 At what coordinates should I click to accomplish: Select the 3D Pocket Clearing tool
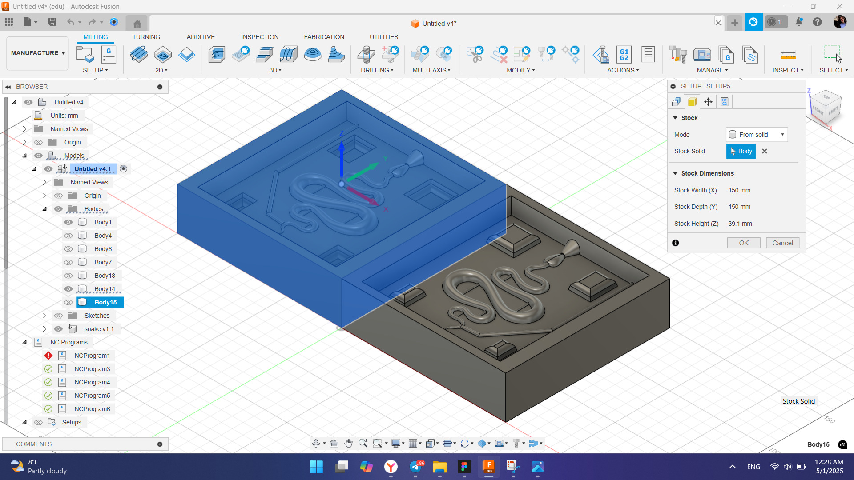241,55
